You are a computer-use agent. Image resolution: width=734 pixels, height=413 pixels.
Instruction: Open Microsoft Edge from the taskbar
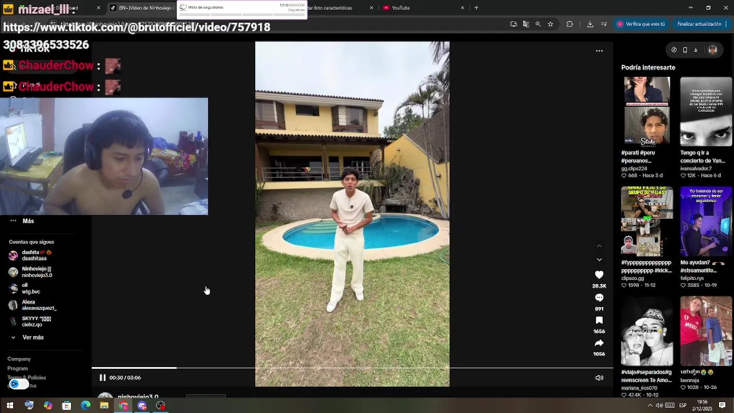click(x=85, y=406)
